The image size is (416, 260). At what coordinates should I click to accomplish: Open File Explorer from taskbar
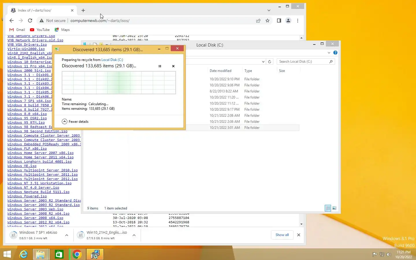41,254
